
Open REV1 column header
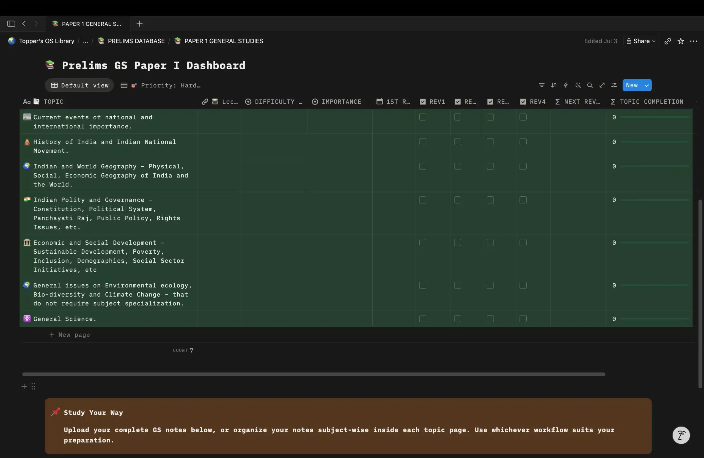click(x=433, y=102)
